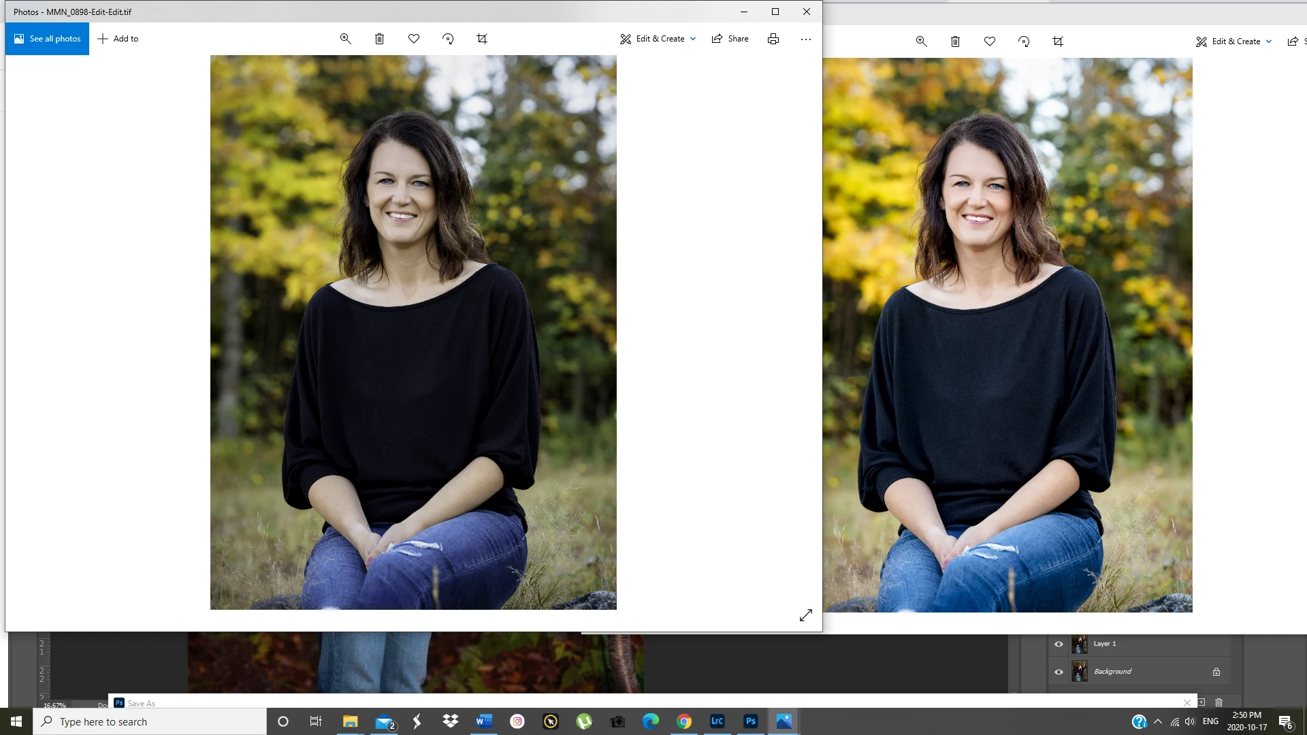The width and height of the screenshot is (1307, 735).
Task: Print the photo using printer icon
Action: click(x=773, y=39)
